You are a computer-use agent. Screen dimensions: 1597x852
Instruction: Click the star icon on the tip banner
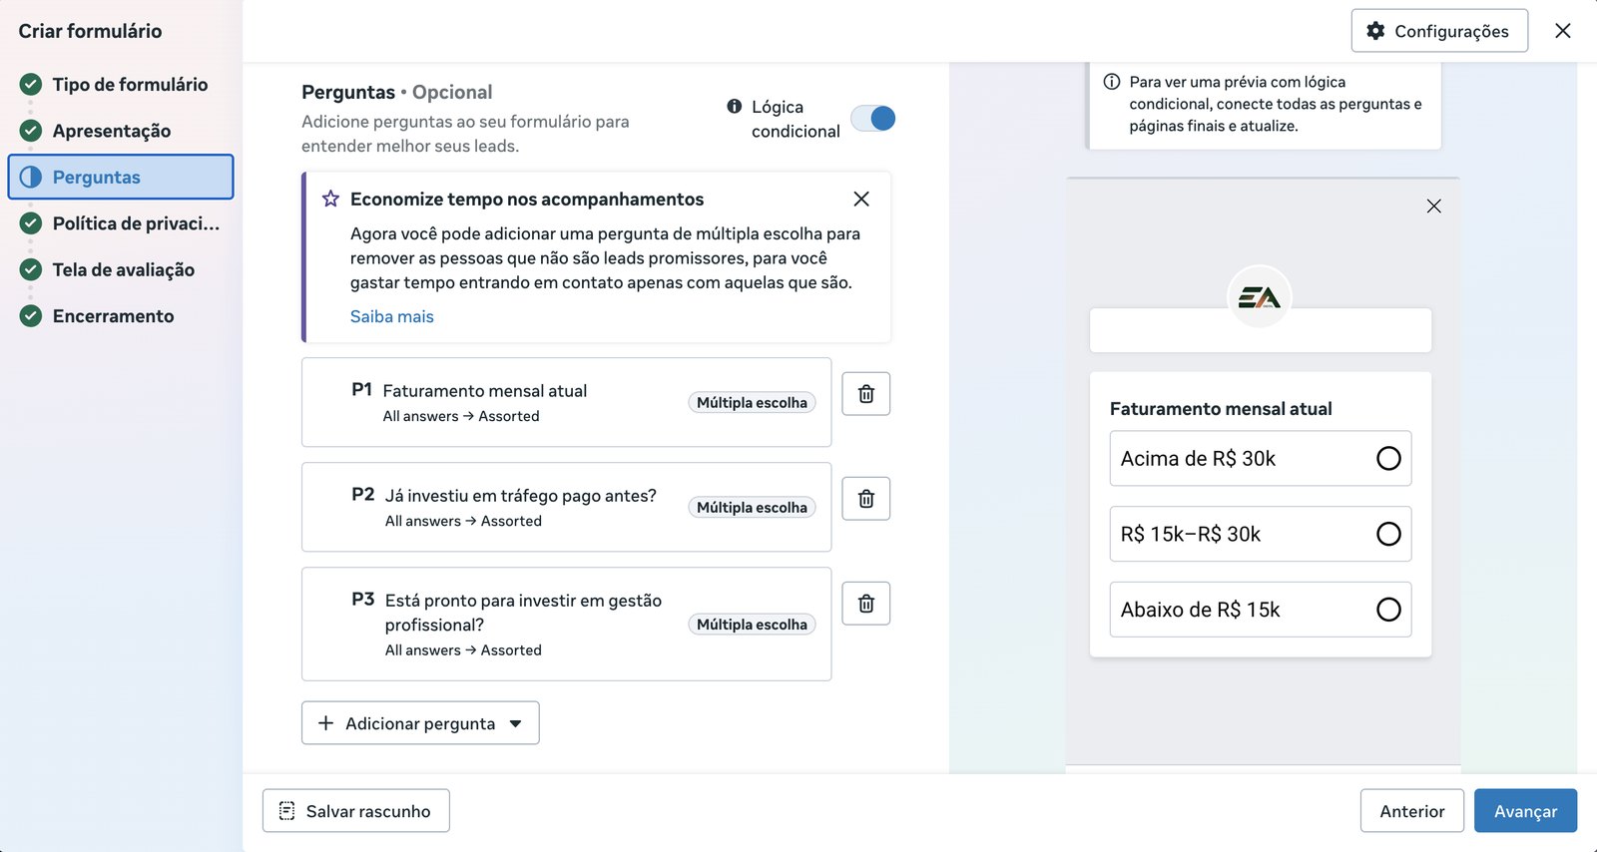click(330, 199)
